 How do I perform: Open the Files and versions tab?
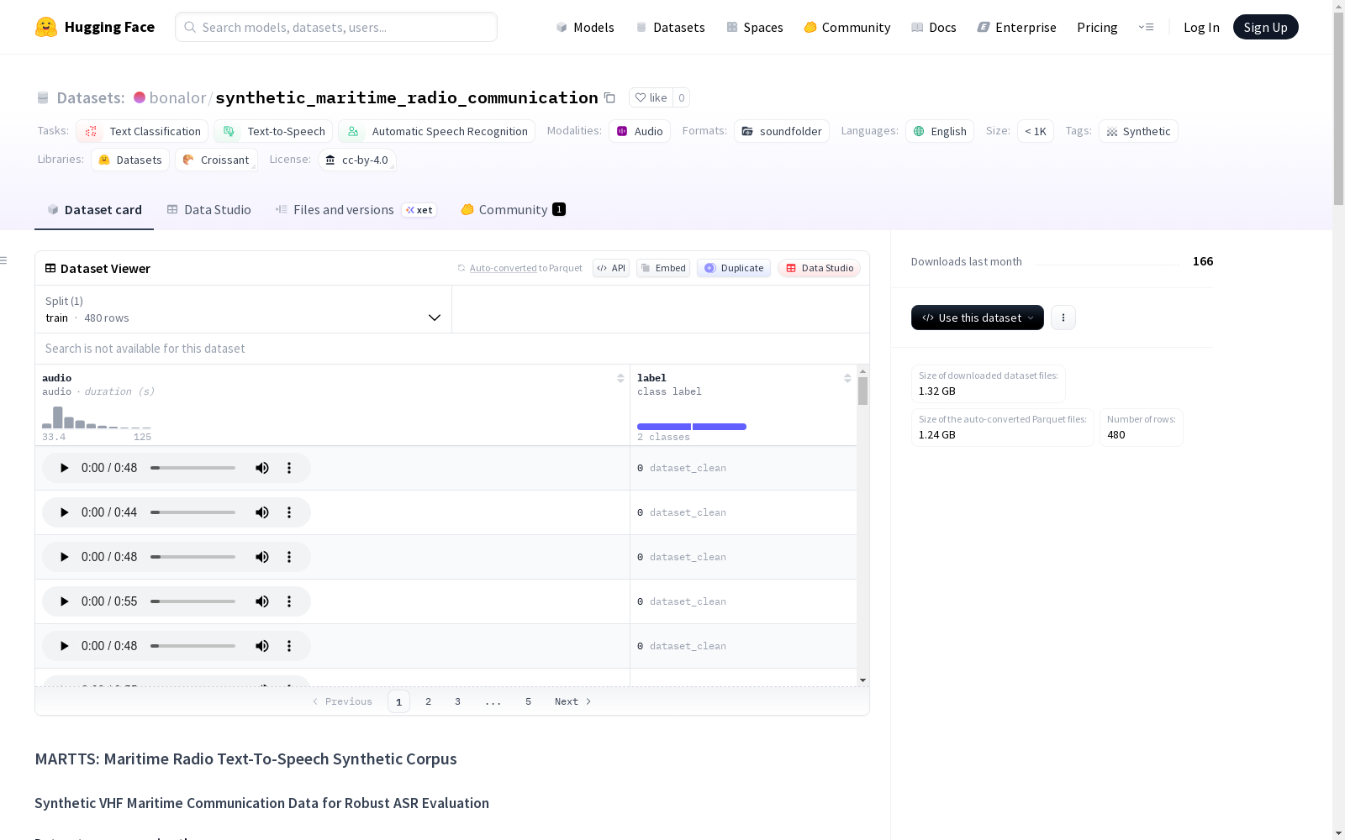tap(356, 210)
